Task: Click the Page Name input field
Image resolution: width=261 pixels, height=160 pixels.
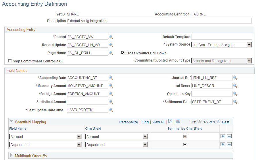Action: tap(88, 53)
